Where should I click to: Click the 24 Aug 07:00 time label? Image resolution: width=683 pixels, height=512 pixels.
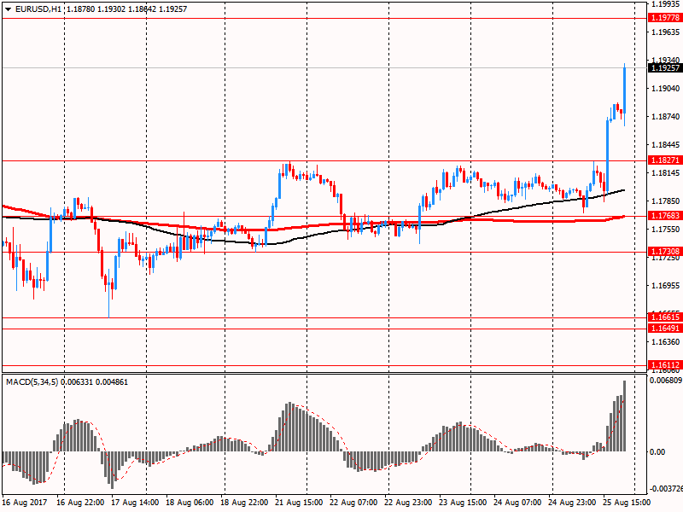(x=517, y=503)
